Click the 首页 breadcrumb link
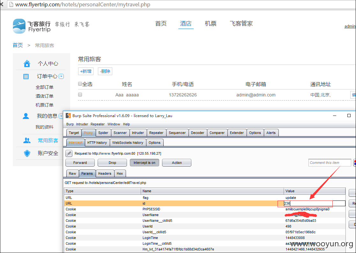This screenshot has height=253, width=356. click(x=18, y=45)
